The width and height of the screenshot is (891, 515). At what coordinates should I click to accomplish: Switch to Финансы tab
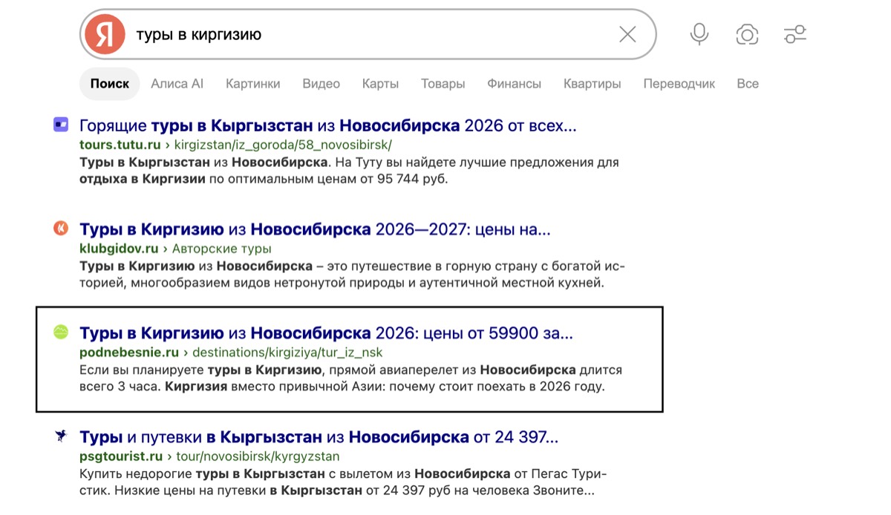[x=514, y=84]
